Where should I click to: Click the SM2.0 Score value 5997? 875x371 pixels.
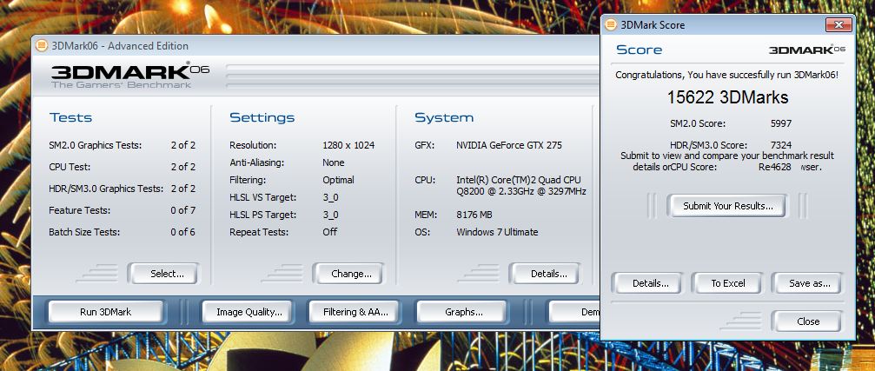780,124
